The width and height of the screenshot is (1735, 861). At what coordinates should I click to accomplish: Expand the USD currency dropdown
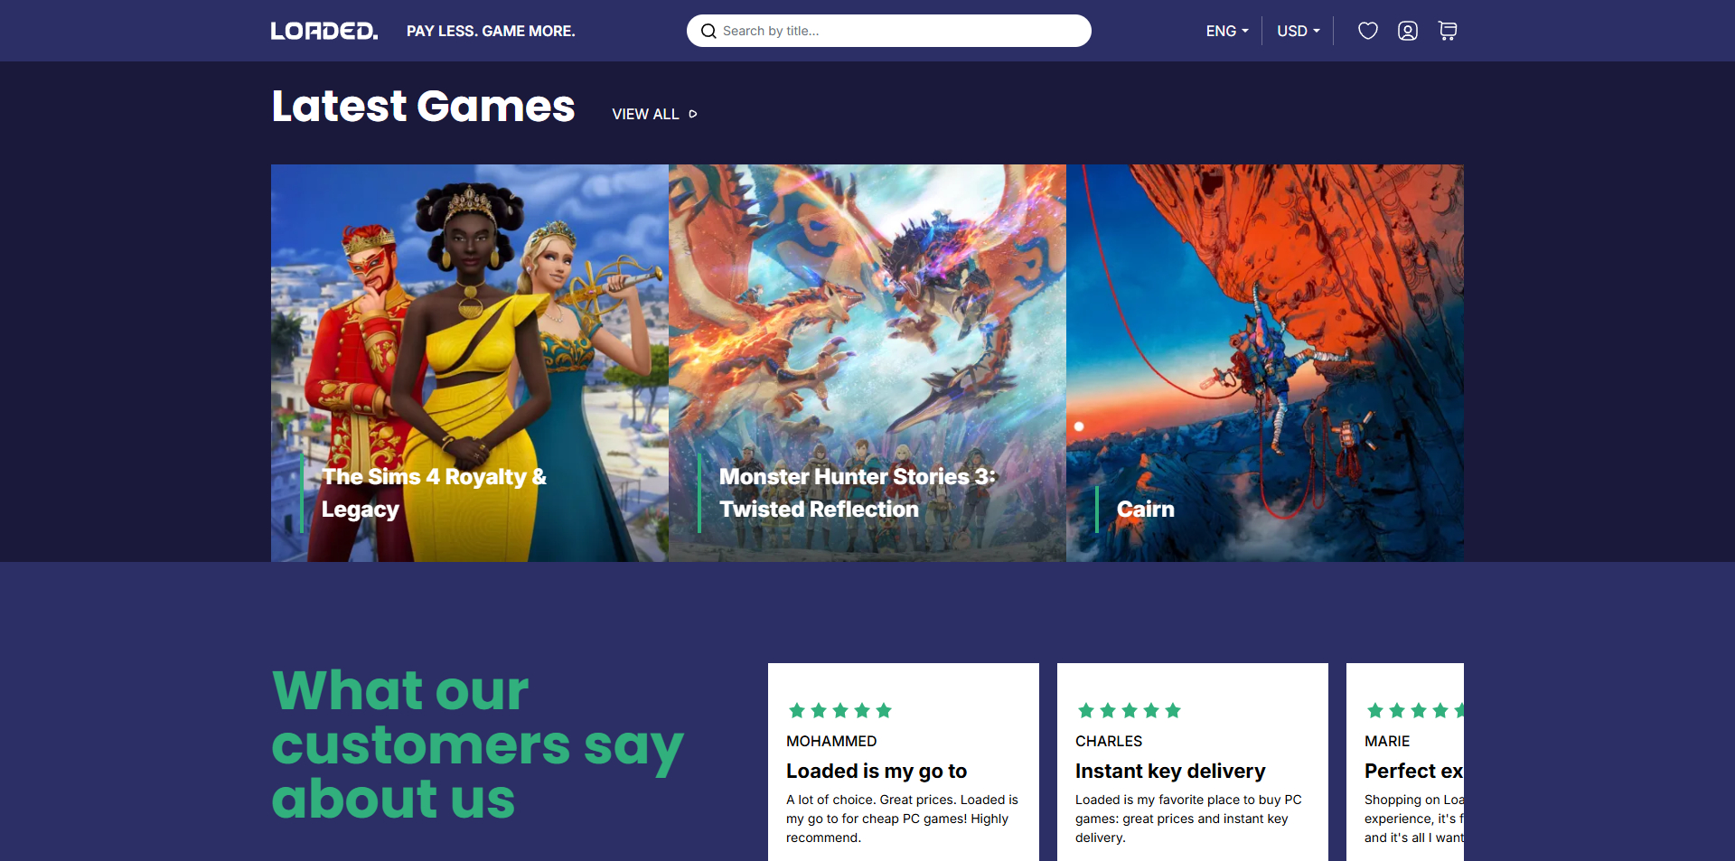click(1299, 31)
